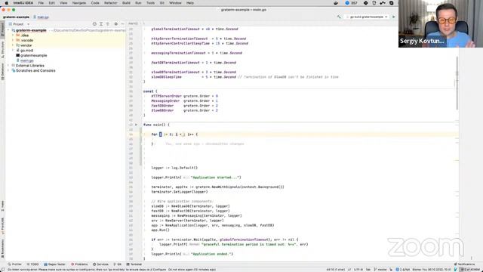The height and width of the screenshot is (272, 483).
Task: Open Project panel gear settings
Action: click(x=115, y=23)
